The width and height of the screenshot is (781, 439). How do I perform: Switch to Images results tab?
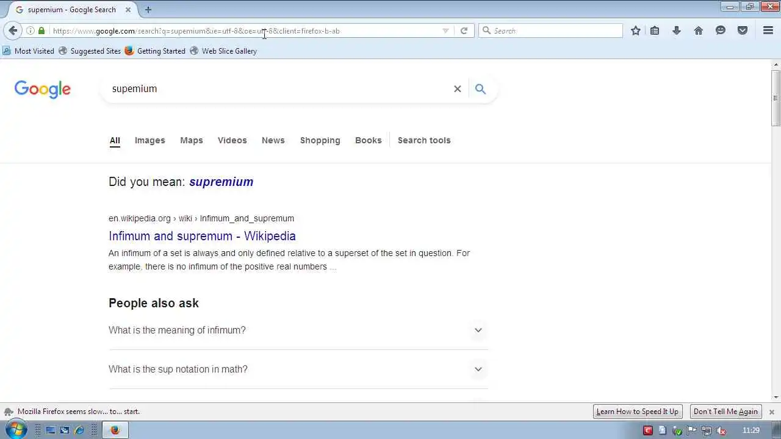coord(150,140)
